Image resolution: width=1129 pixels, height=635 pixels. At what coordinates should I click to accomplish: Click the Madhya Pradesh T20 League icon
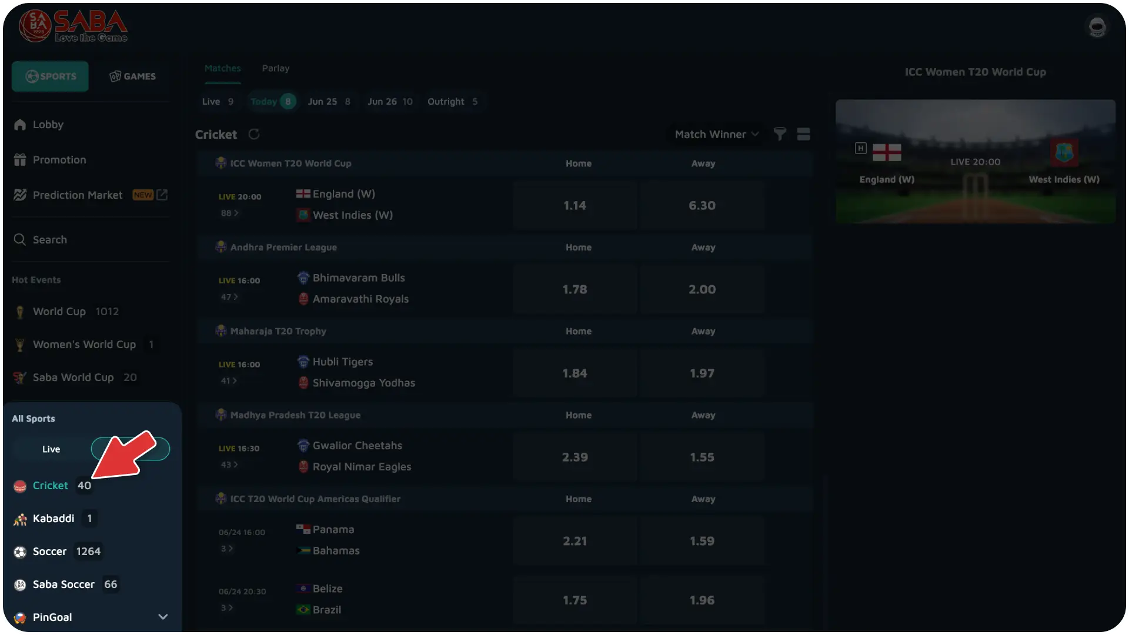point(221,415)
